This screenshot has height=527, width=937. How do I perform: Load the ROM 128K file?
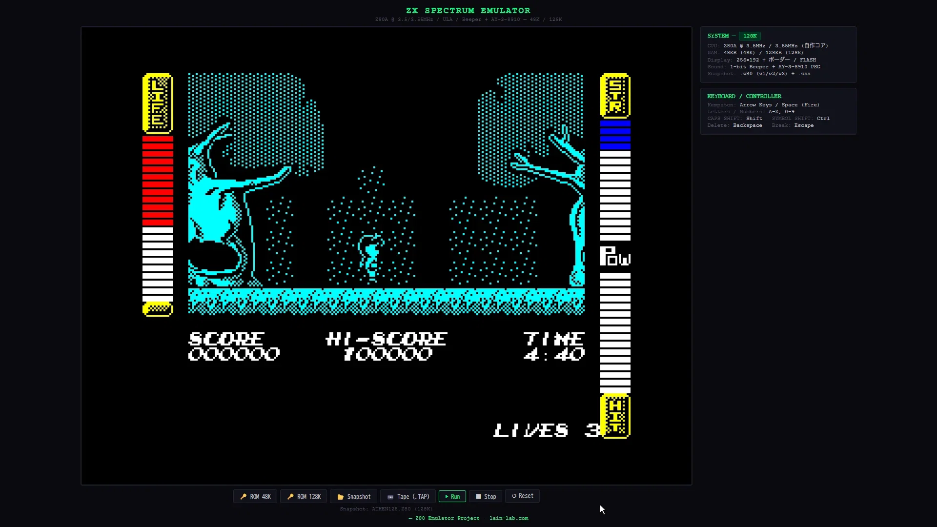click(x=304, y=496)
